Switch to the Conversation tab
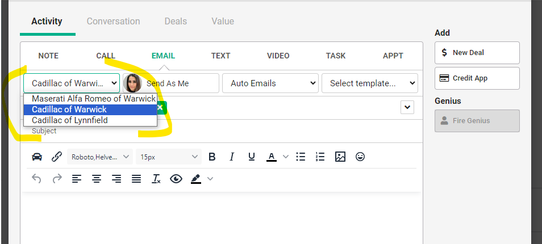542x244 pixels. click(x=113, y=22)
